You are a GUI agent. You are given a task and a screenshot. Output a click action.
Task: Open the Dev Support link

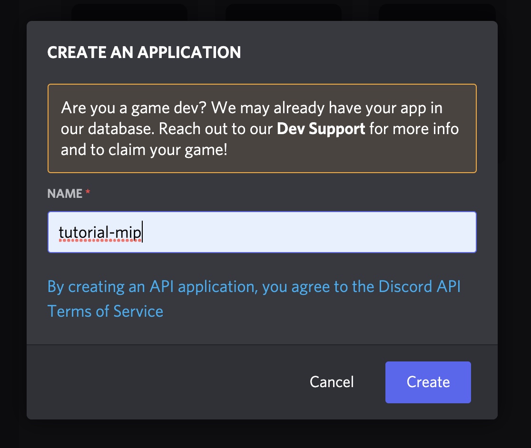click(x=321, y=128)
